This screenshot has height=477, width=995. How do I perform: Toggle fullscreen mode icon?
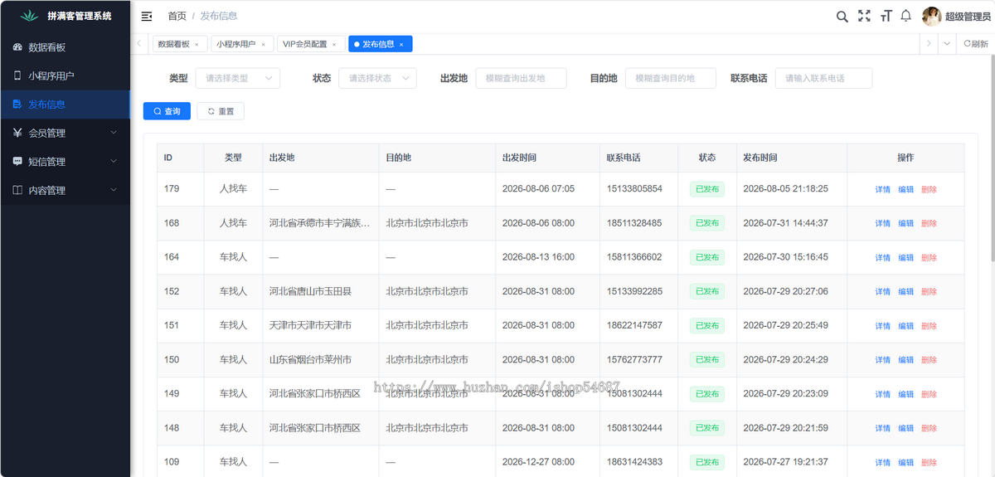tap(864, 16)
